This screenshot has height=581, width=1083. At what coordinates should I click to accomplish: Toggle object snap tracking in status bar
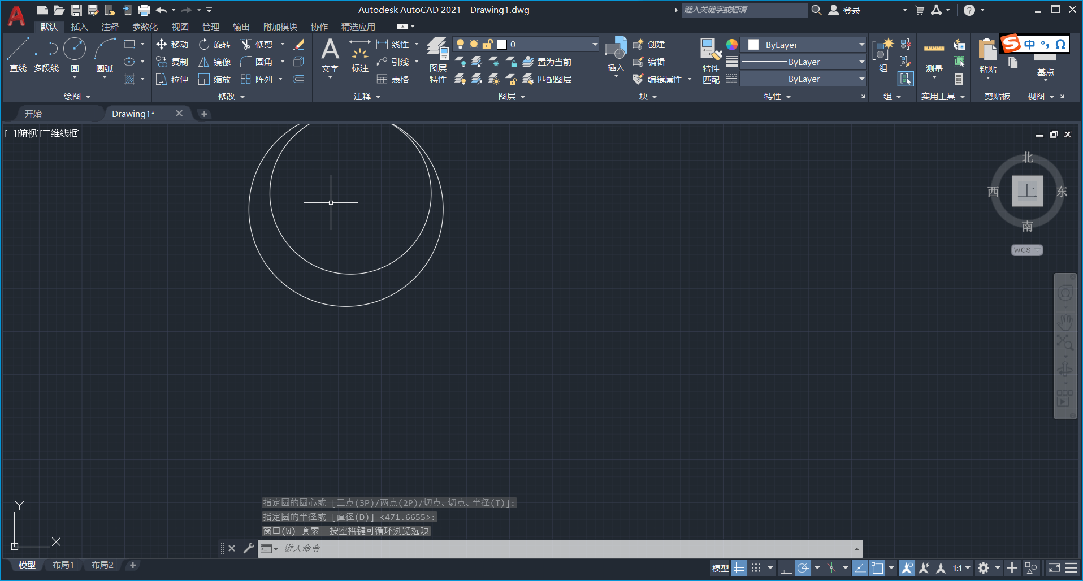tap(860, 568)
